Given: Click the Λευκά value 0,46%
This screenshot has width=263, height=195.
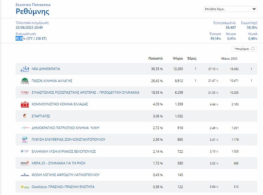Looking at the screenshot, I should (253, 38).
